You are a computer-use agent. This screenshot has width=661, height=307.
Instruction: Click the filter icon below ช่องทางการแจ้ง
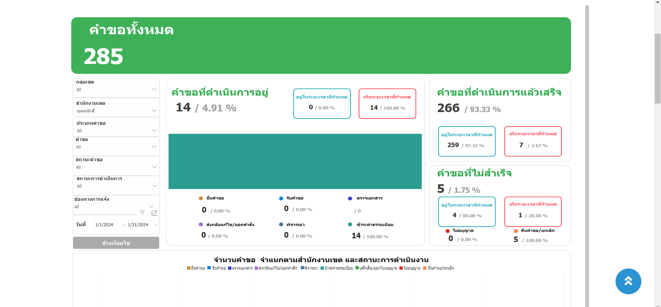[x=142, y=213]
